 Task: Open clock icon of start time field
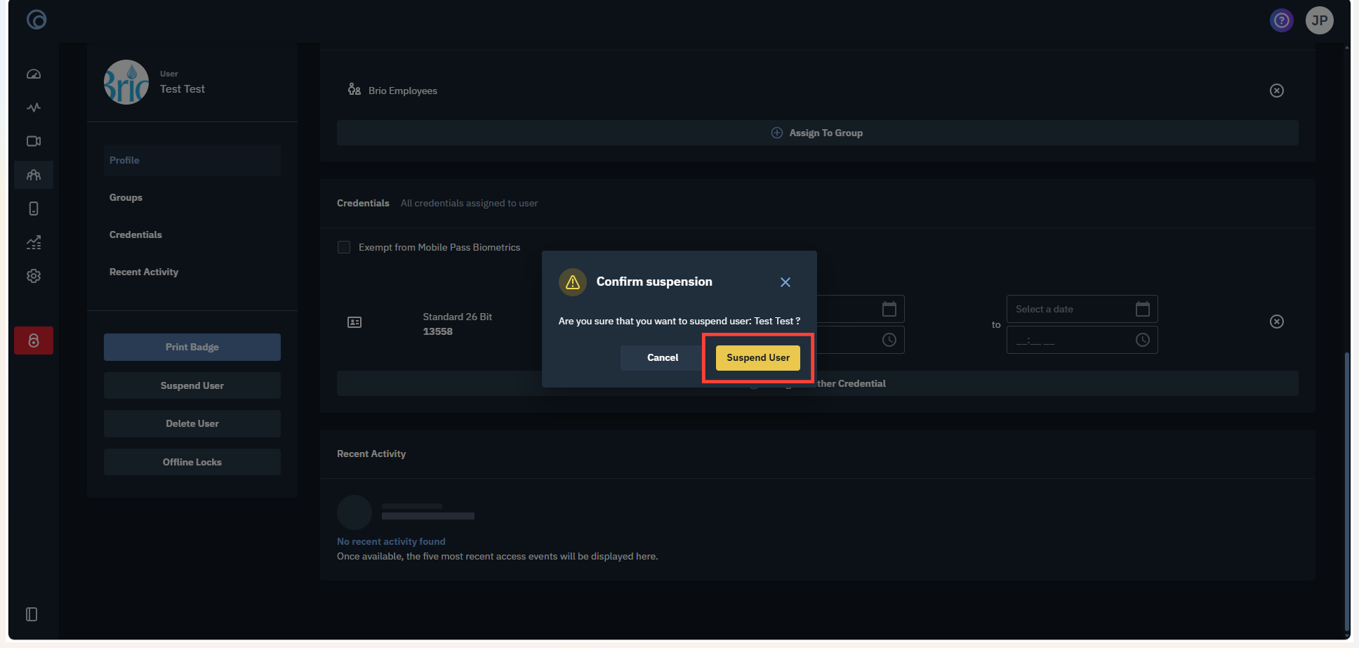(x=889, y=340)
